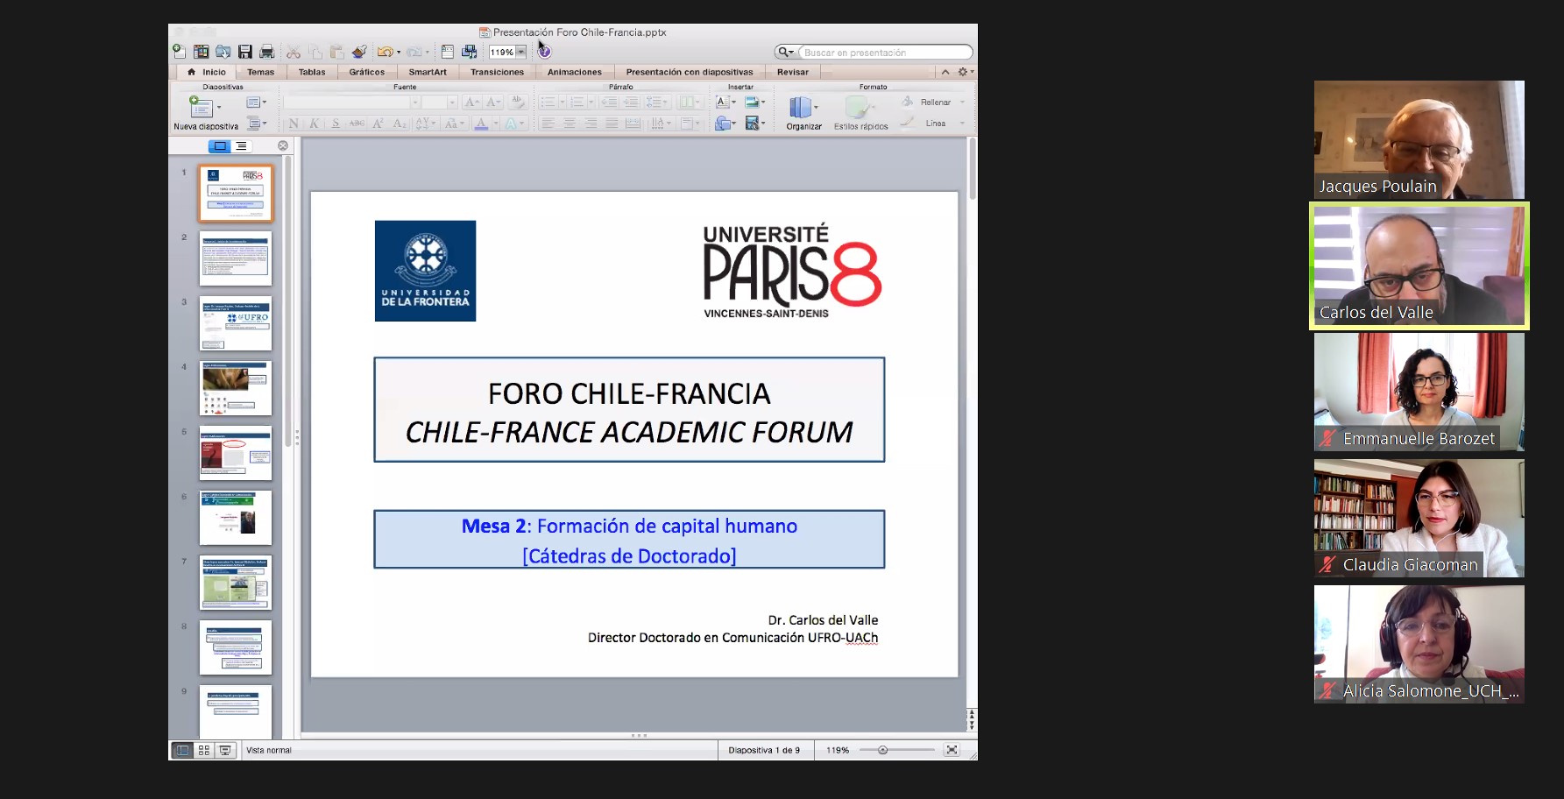Open the Help question mark icon
The height and width of the screenshot is (799, 1564).
click(544, 53)
